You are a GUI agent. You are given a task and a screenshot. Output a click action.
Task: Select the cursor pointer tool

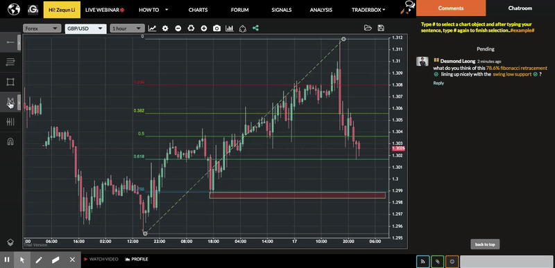22,260
